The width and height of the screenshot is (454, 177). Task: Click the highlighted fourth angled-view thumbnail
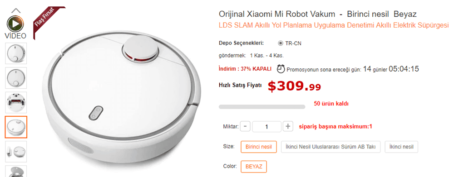[x=16, y=127]
